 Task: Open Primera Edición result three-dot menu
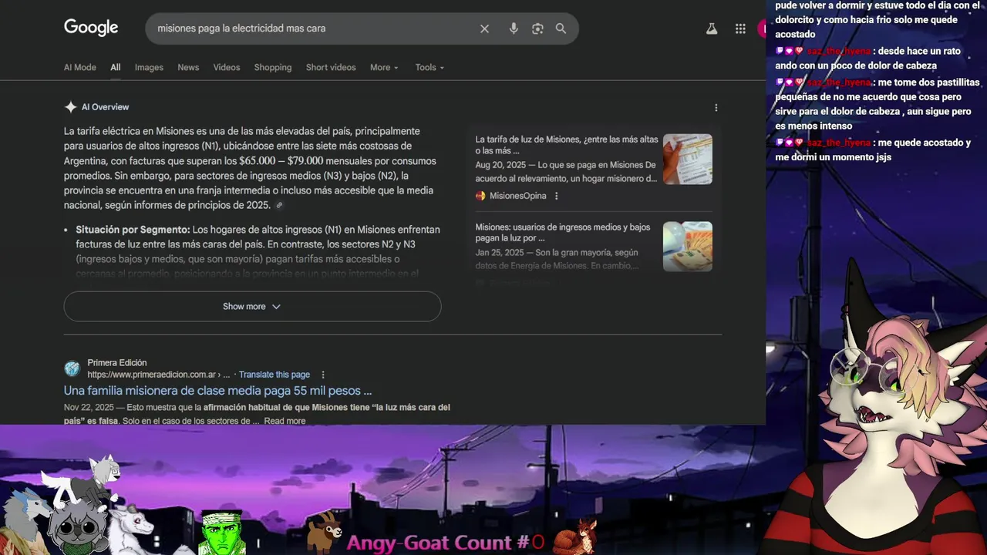coord(323,375)
